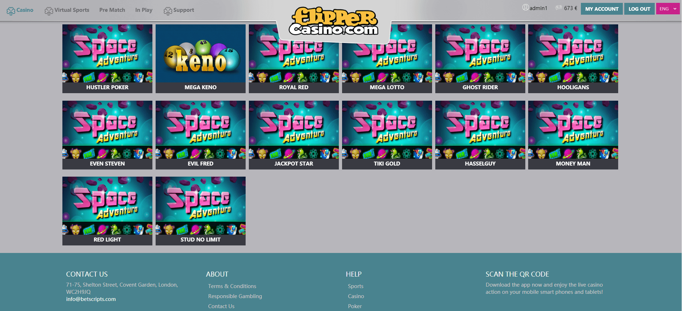The height and width of the screenshot is (311, 682).
Task: Click the ABOUT footer heading
Action: pyautogui.click(x=217, y=274)
